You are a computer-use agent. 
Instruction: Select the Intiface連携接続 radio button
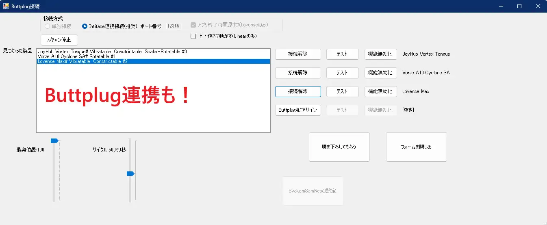click(85, 26)
